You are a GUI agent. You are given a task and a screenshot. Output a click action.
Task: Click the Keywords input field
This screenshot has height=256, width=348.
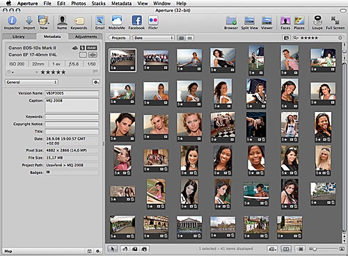[x=72, y=117]
